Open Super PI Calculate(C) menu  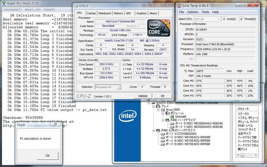(13, 10)
